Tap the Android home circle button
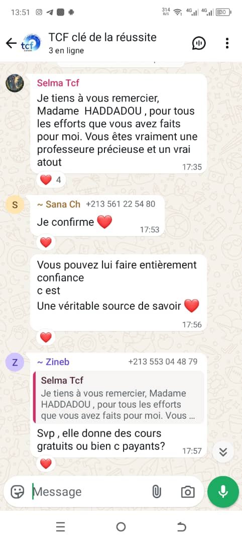 pyautogui.click(x=120, y=527)
